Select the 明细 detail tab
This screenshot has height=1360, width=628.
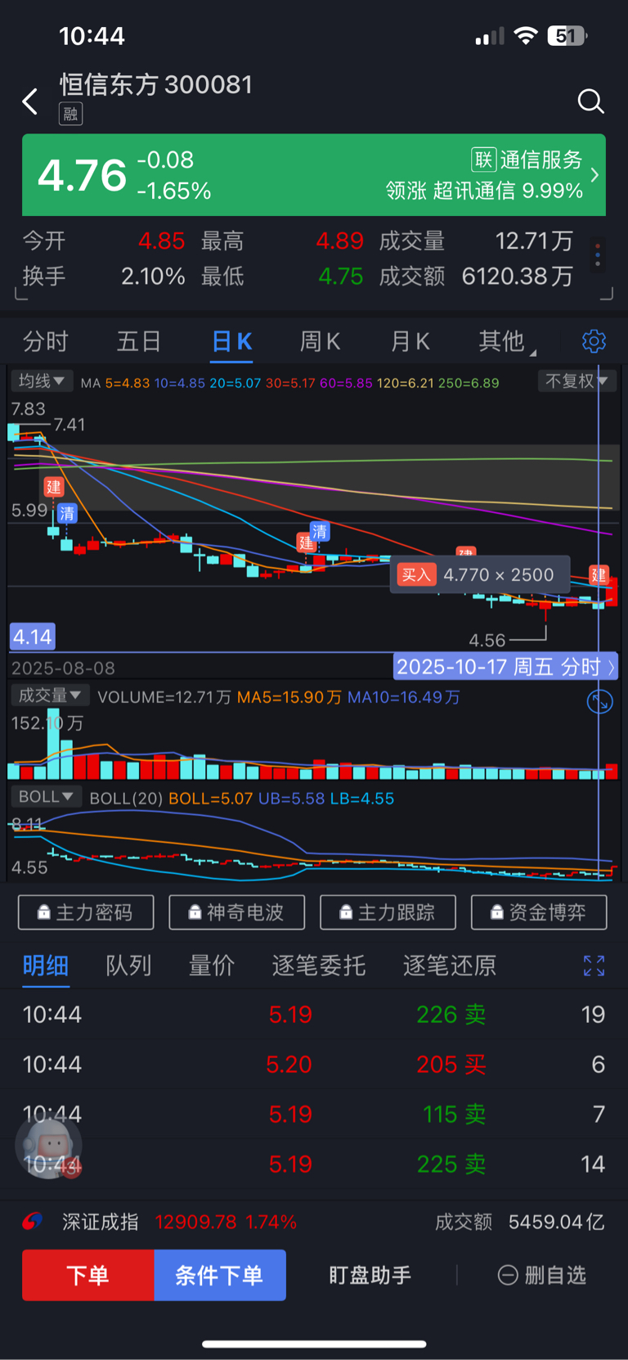click(x=45, y=966)
